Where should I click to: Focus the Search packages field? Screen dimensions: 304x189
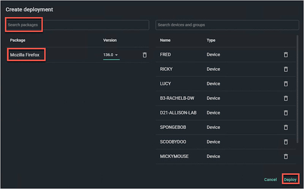pos(77,25)
